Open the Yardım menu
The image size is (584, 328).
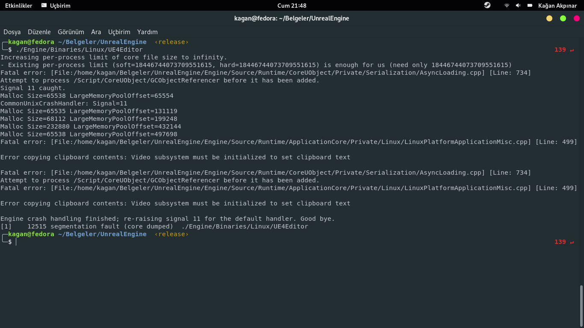[147, 32]
